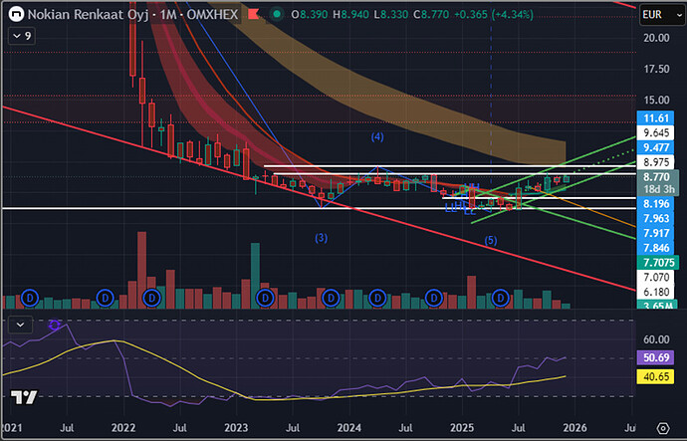Open symbol search via Nokian Renkaat Oyj title
The image size is (687, 441).
90,15
